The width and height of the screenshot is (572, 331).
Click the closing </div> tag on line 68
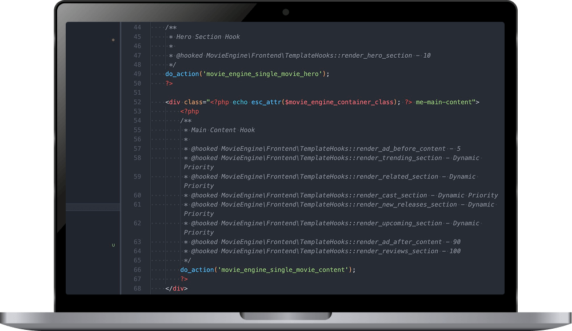pyautogui.click(x=175, y=288)
